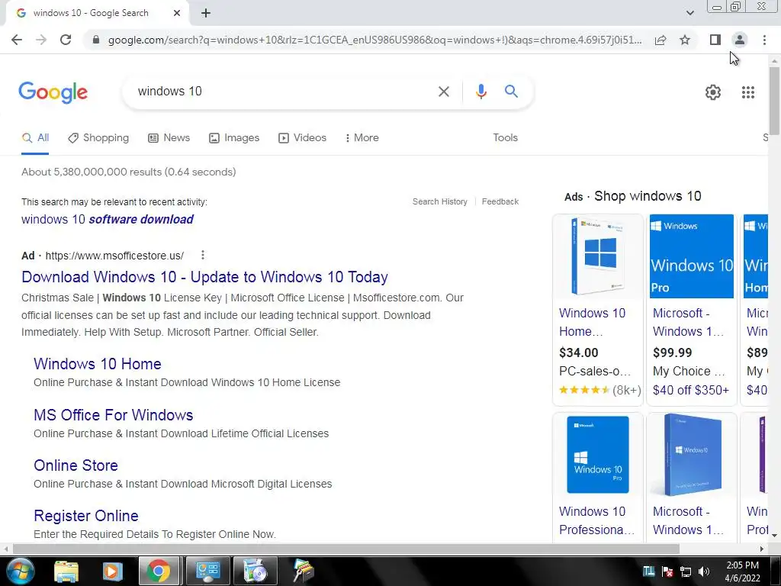The width and height of the screenshot is (781, 586).
Task: Open Windows Explorer from taskbar
Action: (66, 571)
